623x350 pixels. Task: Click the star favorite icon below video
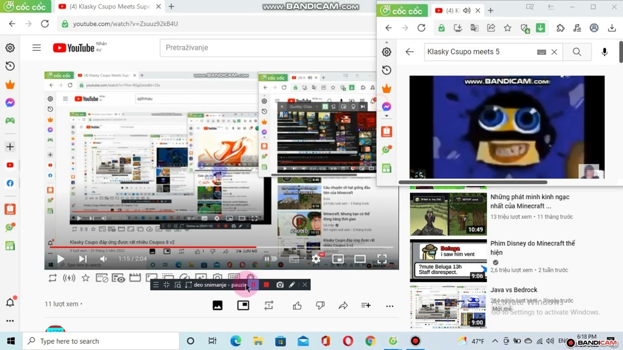[86, 278]
